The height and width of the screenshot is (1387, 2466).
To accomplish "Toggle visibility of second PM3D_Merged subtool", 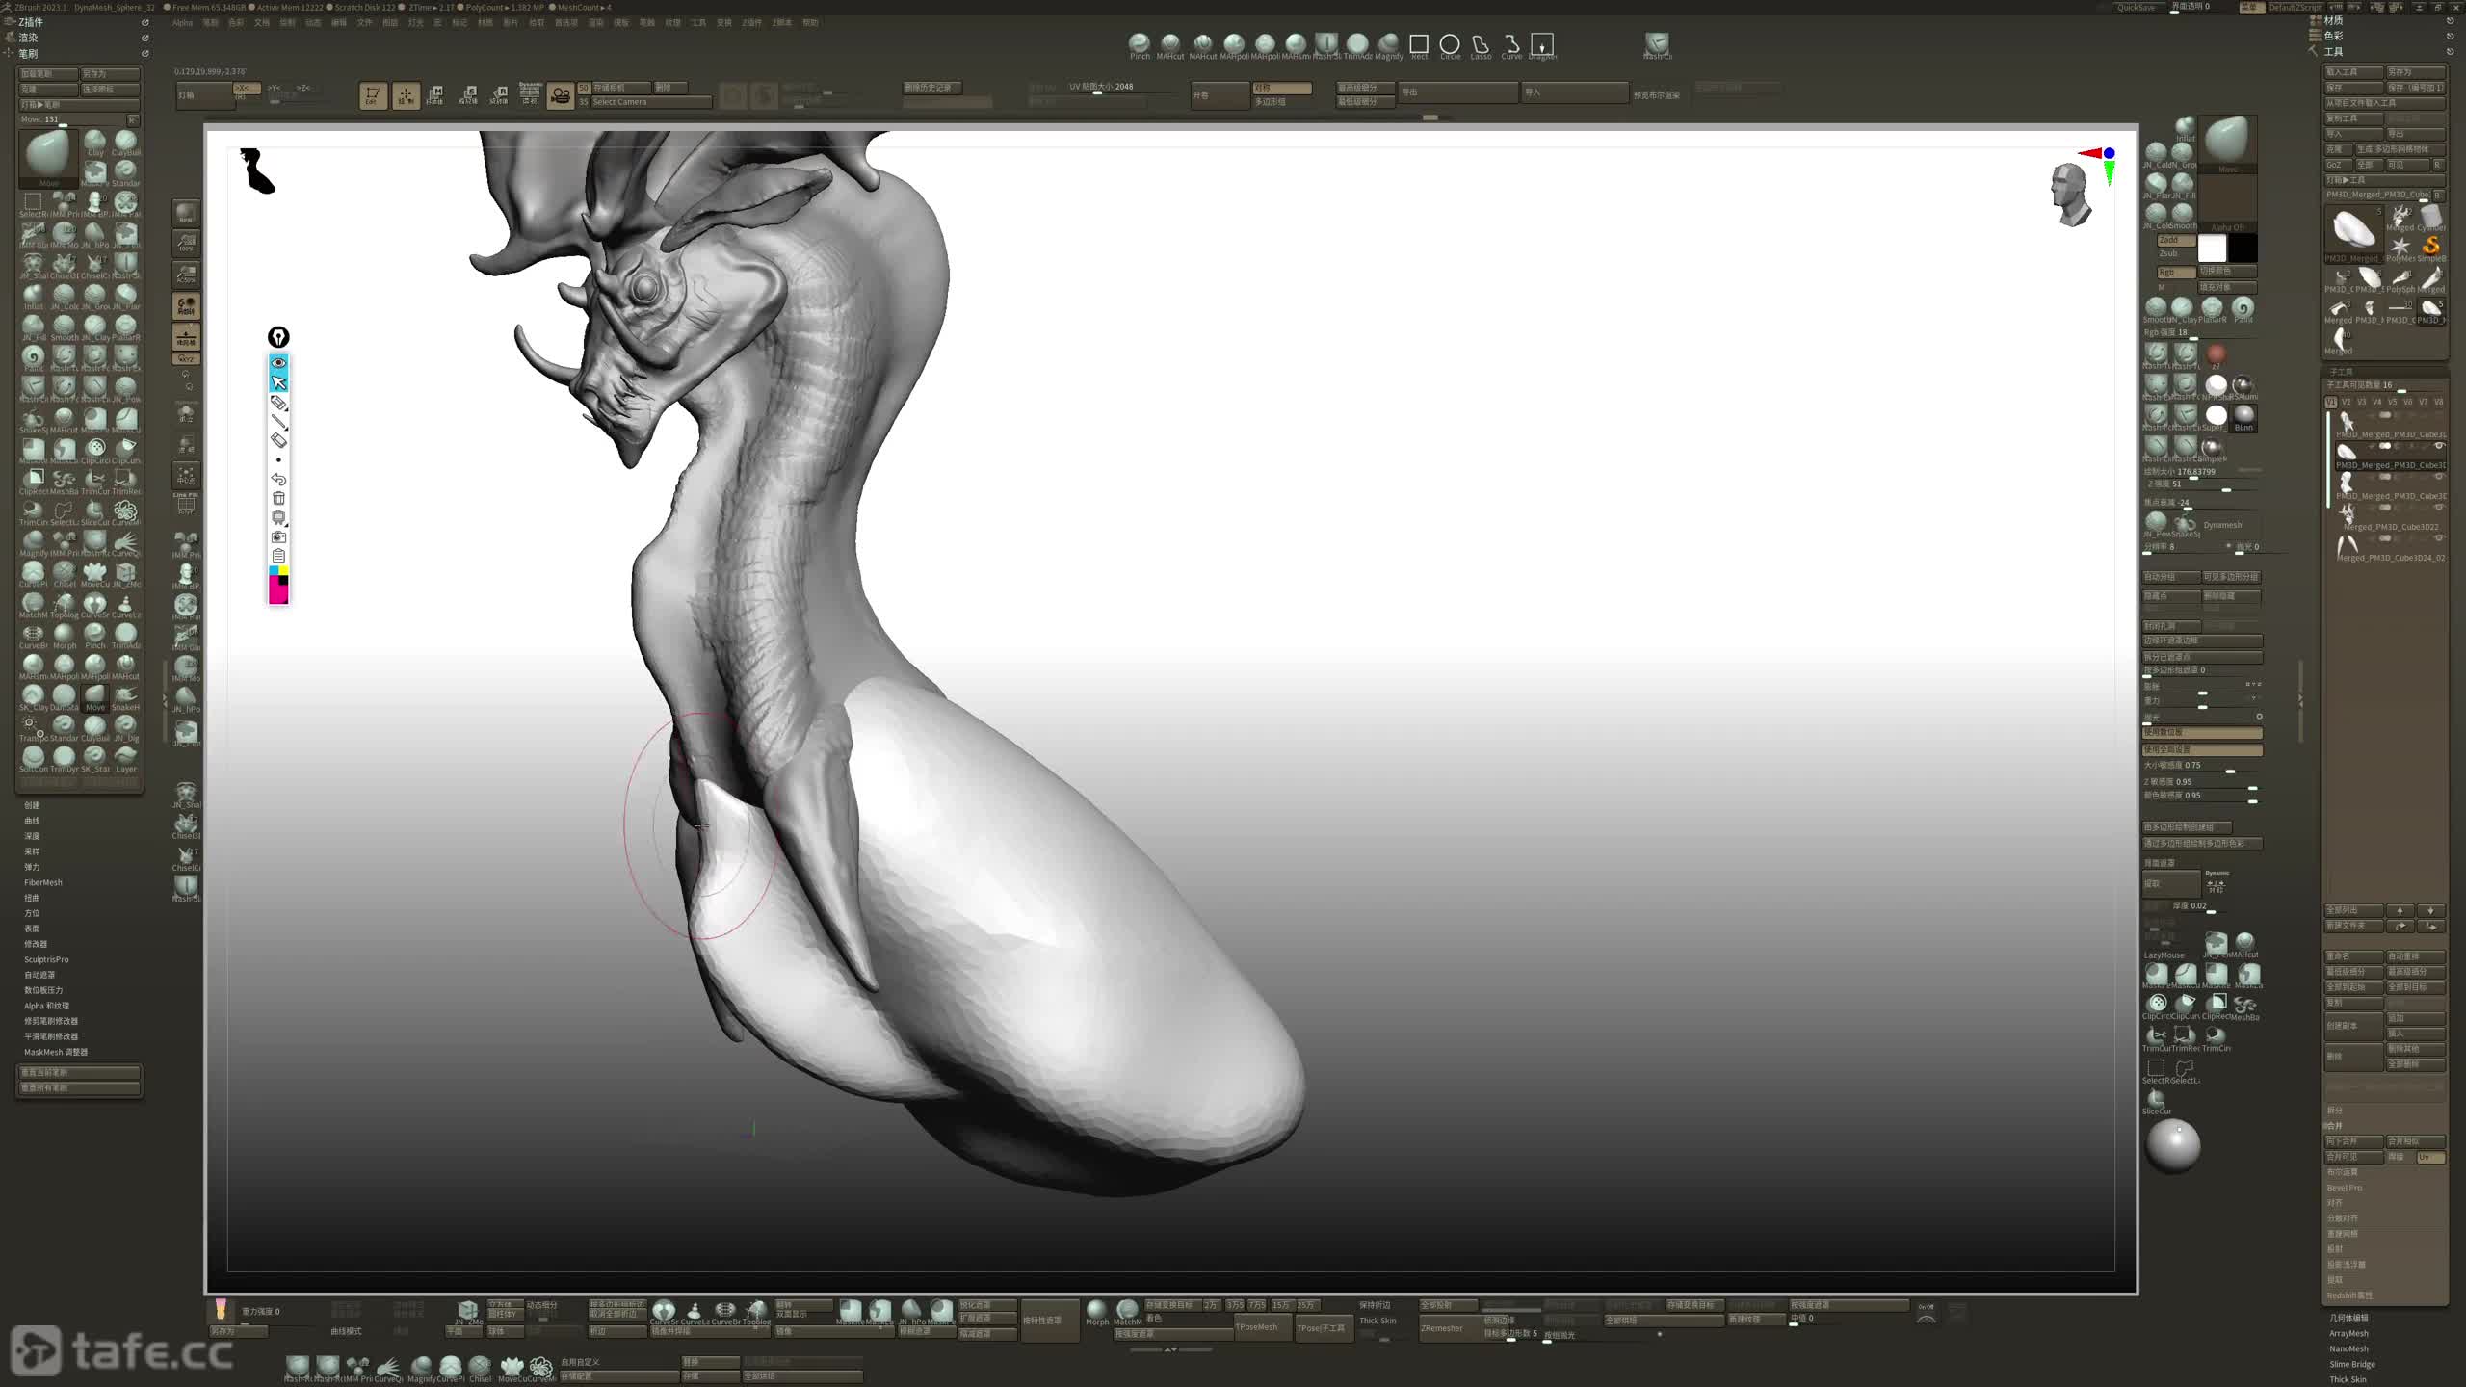I will 2439,446.
